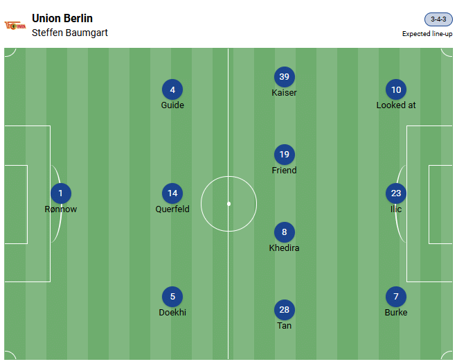This screenshot has height=364, width=457.
Task: Click the Union Berlin club crest
Action: (x=15, y=26)
